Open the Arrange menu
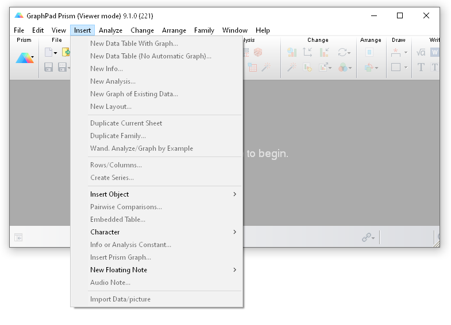Screen dimensions: 451x325 (x=174, y=30)
